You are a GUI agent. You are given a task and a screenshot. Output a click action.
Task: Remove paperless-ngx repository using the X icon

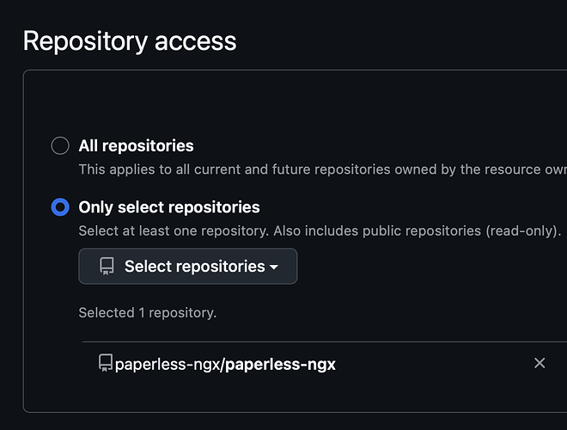click(x=540, y=363)
